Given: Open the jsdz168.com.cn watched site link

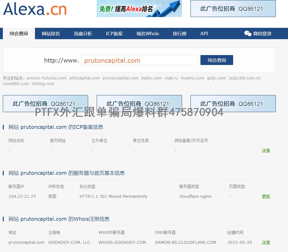Looking at the screenshot, I should pos(245,78).
